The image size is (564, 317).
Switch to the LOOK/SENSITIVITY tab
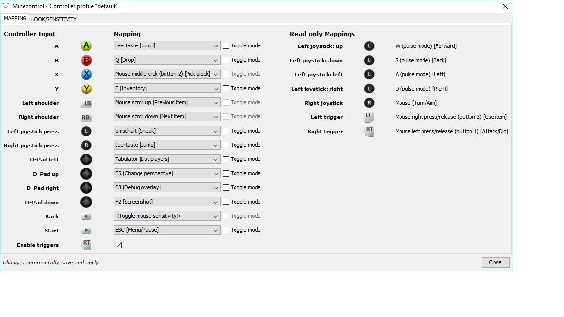[54, 19]
